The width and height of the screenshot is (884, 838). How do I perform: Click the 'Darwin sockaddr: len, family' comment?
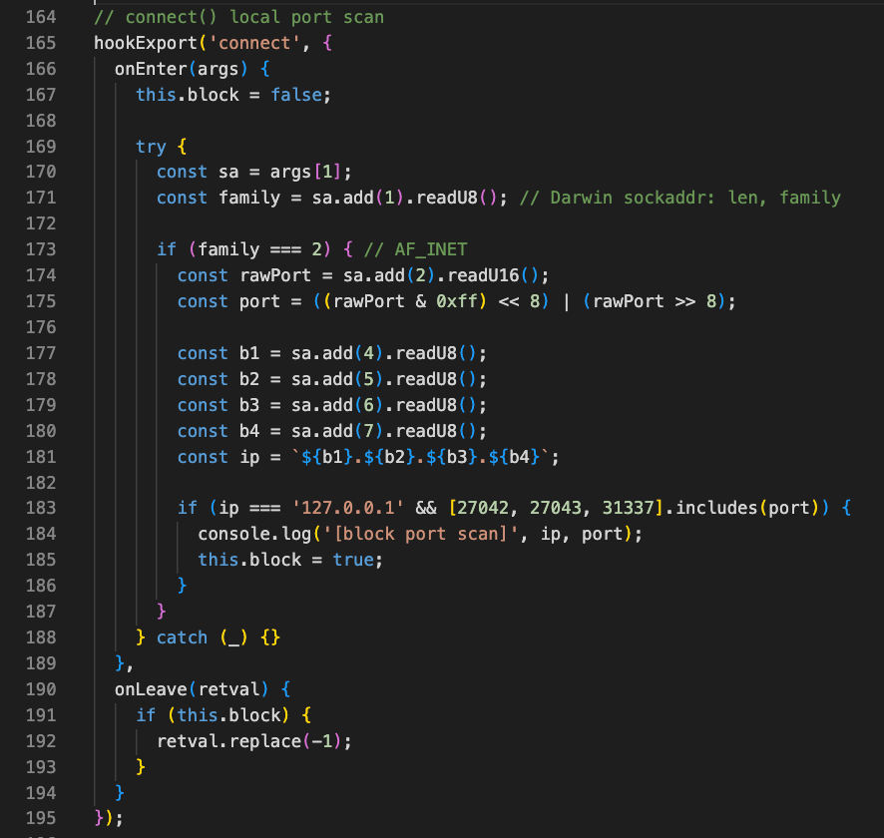(x=679, y=198)
